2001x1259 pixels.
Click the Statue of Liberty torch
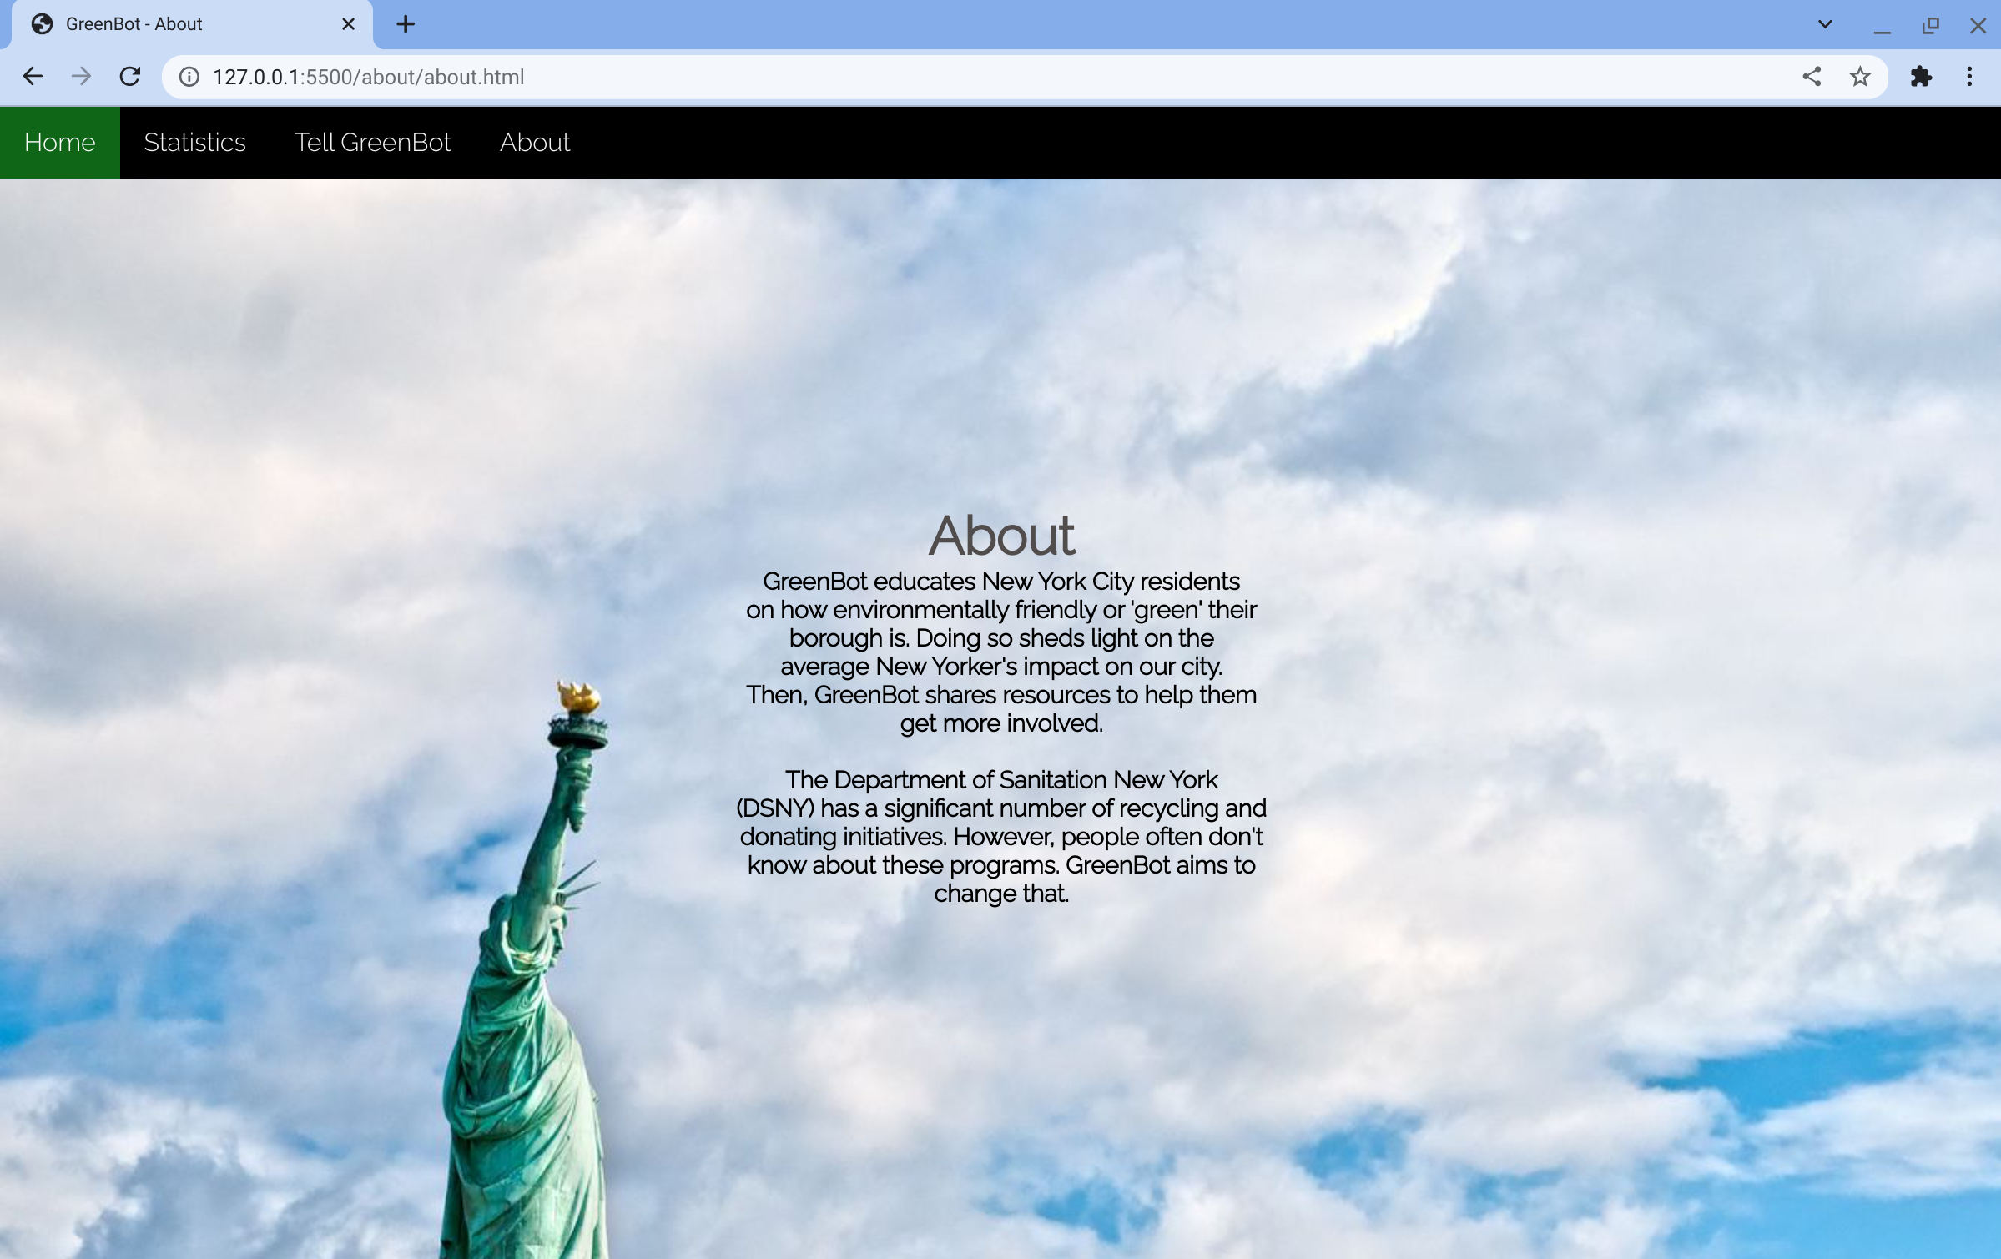pyautogui.click(x=578, y=697)
